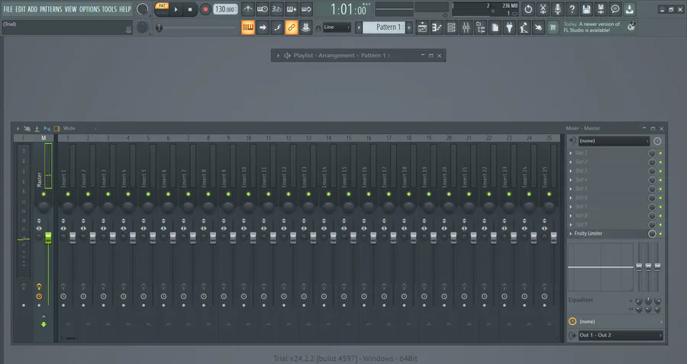Toggle loop recording icon

tap(306, 8)
